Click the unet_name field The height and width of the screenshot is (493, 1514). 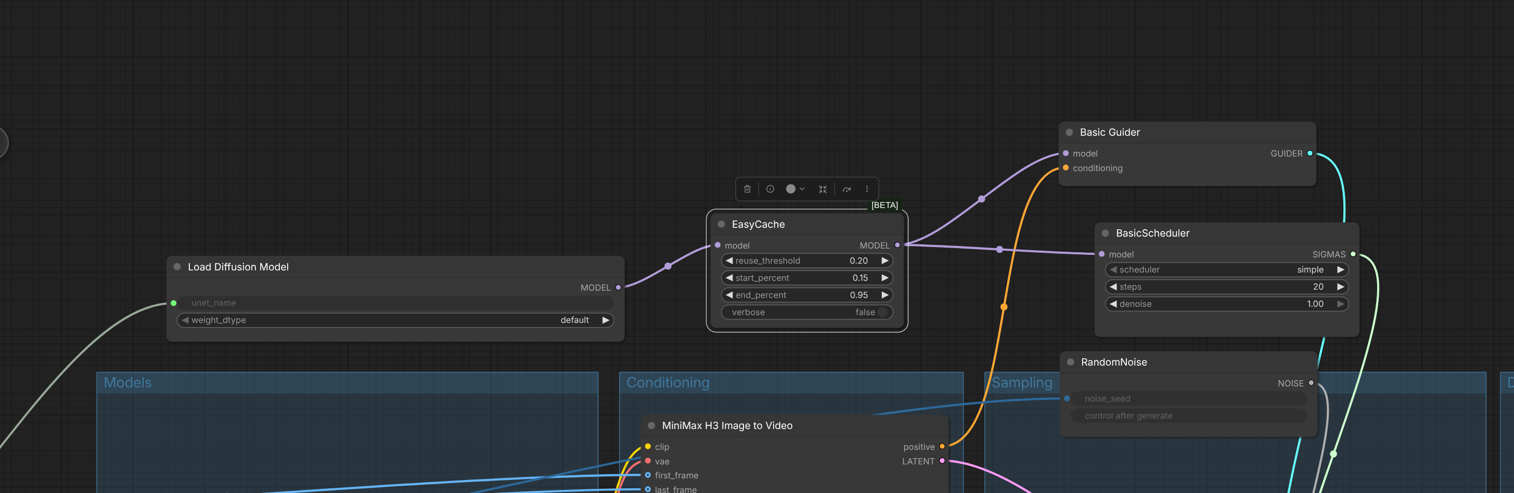(395, 303)
